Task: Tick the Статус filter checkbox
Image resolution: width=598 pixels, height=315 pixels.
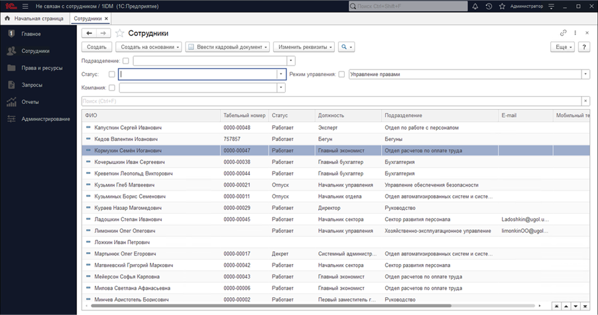Action: tap(111, 74)
